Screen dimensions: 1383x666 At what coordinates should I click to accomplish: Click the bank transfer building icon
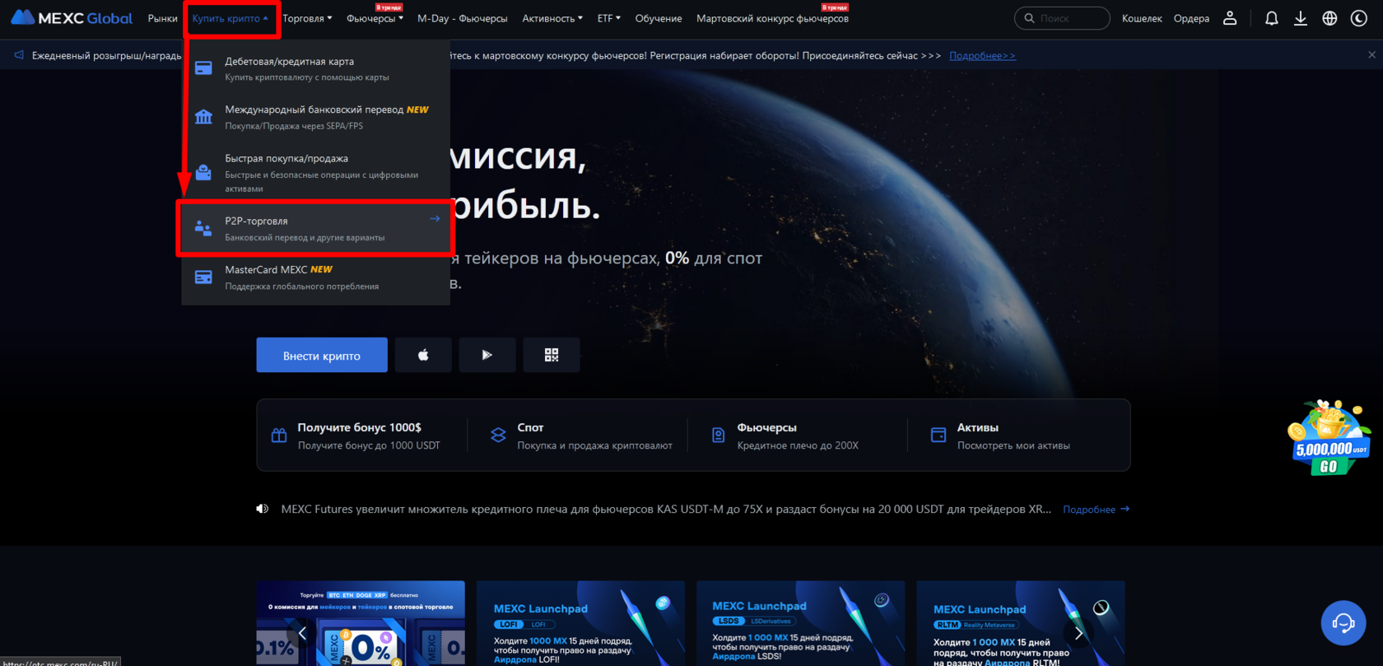203,117
